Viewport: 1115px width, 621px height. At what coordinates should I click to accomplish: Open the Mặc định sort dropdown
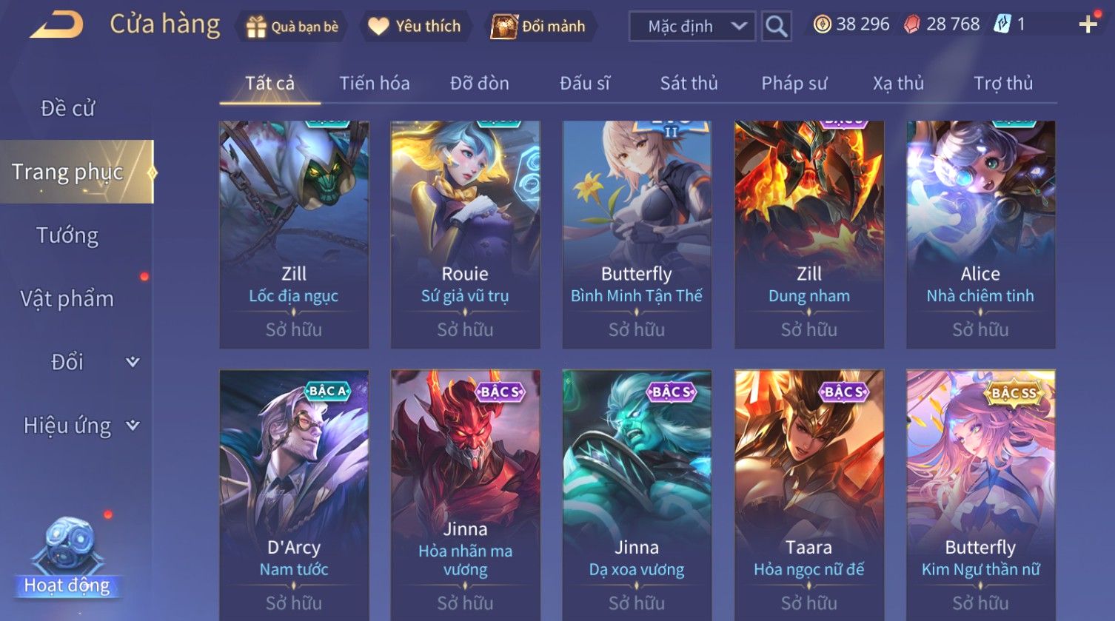[x=692, y=27]
